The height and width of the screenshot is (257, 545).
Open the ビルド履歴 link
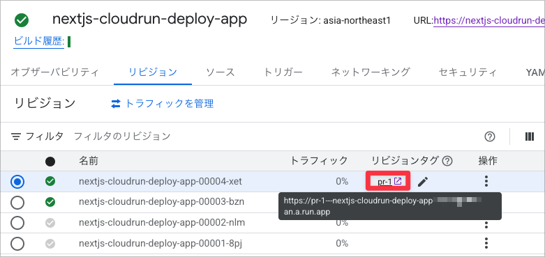39,42
